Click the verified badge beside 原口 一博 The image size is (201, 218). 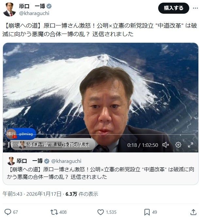coord(49,6)
